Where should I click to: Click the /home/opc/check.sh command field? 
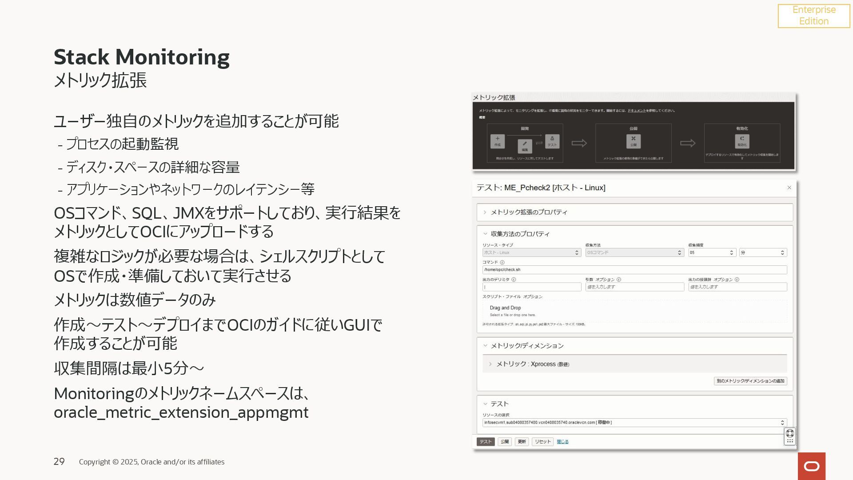pos(634,270)
